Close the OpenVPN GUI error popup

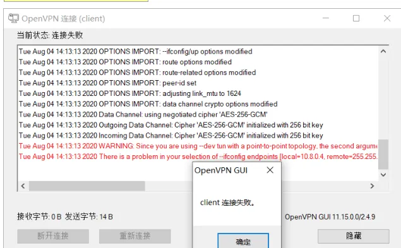pos(270,170)
